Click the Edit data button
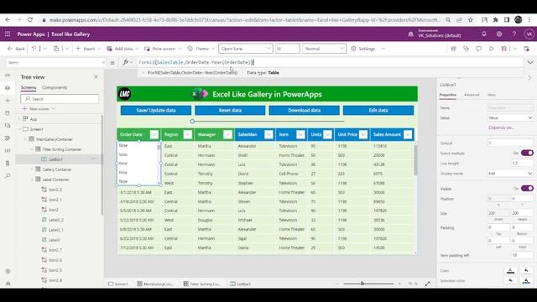 pos(378,110)
